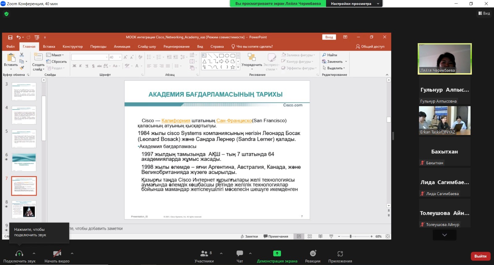Toggle underline Ч formatting
Viewport: 494px width, 265px height.
(x=87, y=66)
